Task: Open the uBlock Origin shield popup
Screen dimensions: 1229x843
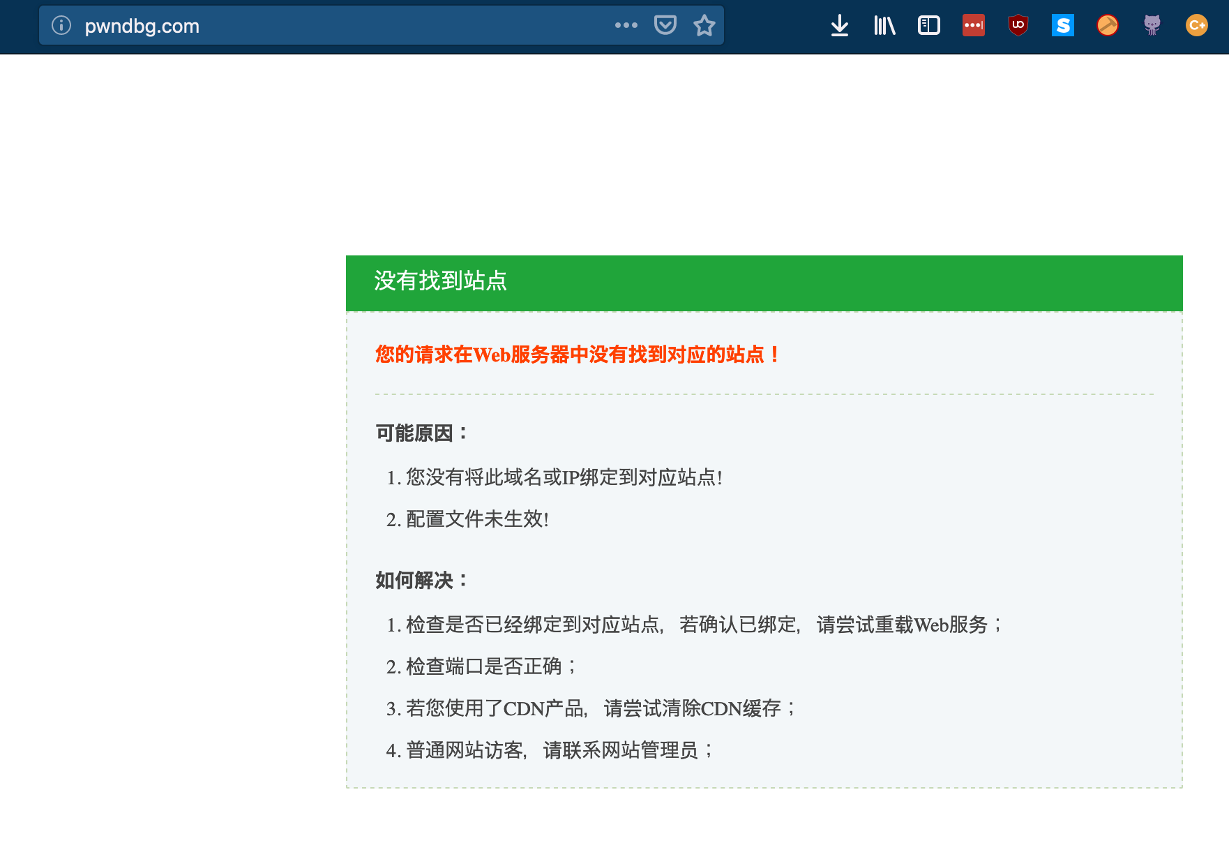Action: point(1018,25)
